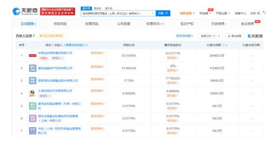Click the 合伙人信息 7 section heading
This screenshot has width=274, height=151.
point(25,36)
